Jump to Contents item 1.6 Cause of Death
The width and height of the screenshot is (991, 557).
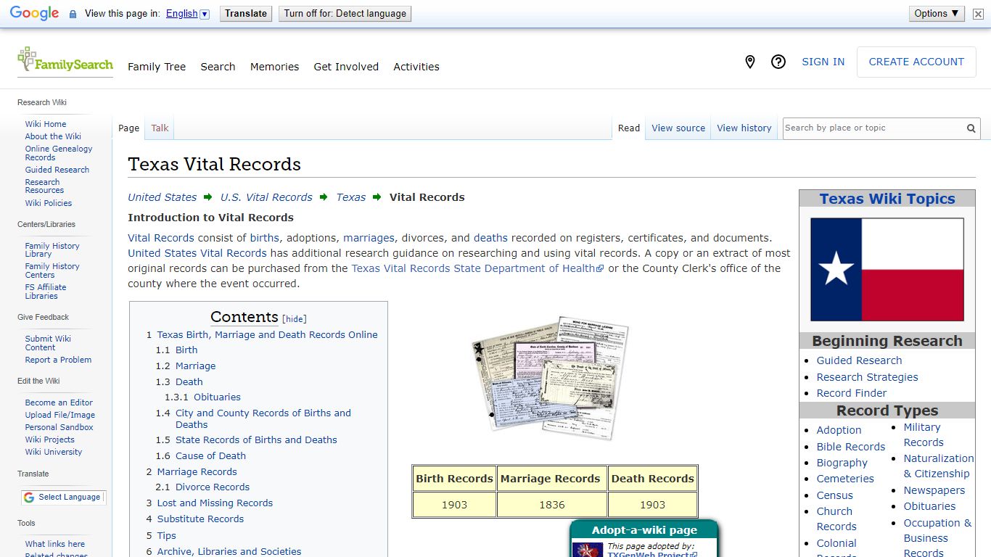pyautogui.click(x=210, y=456)
